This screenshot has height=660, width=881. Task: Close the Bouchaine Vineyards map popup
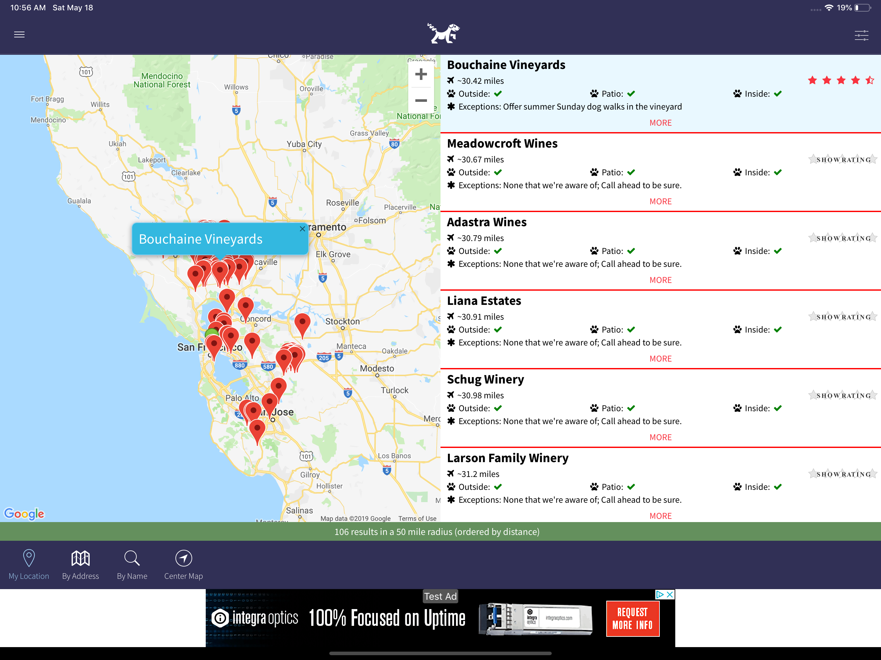pos(302,229)
